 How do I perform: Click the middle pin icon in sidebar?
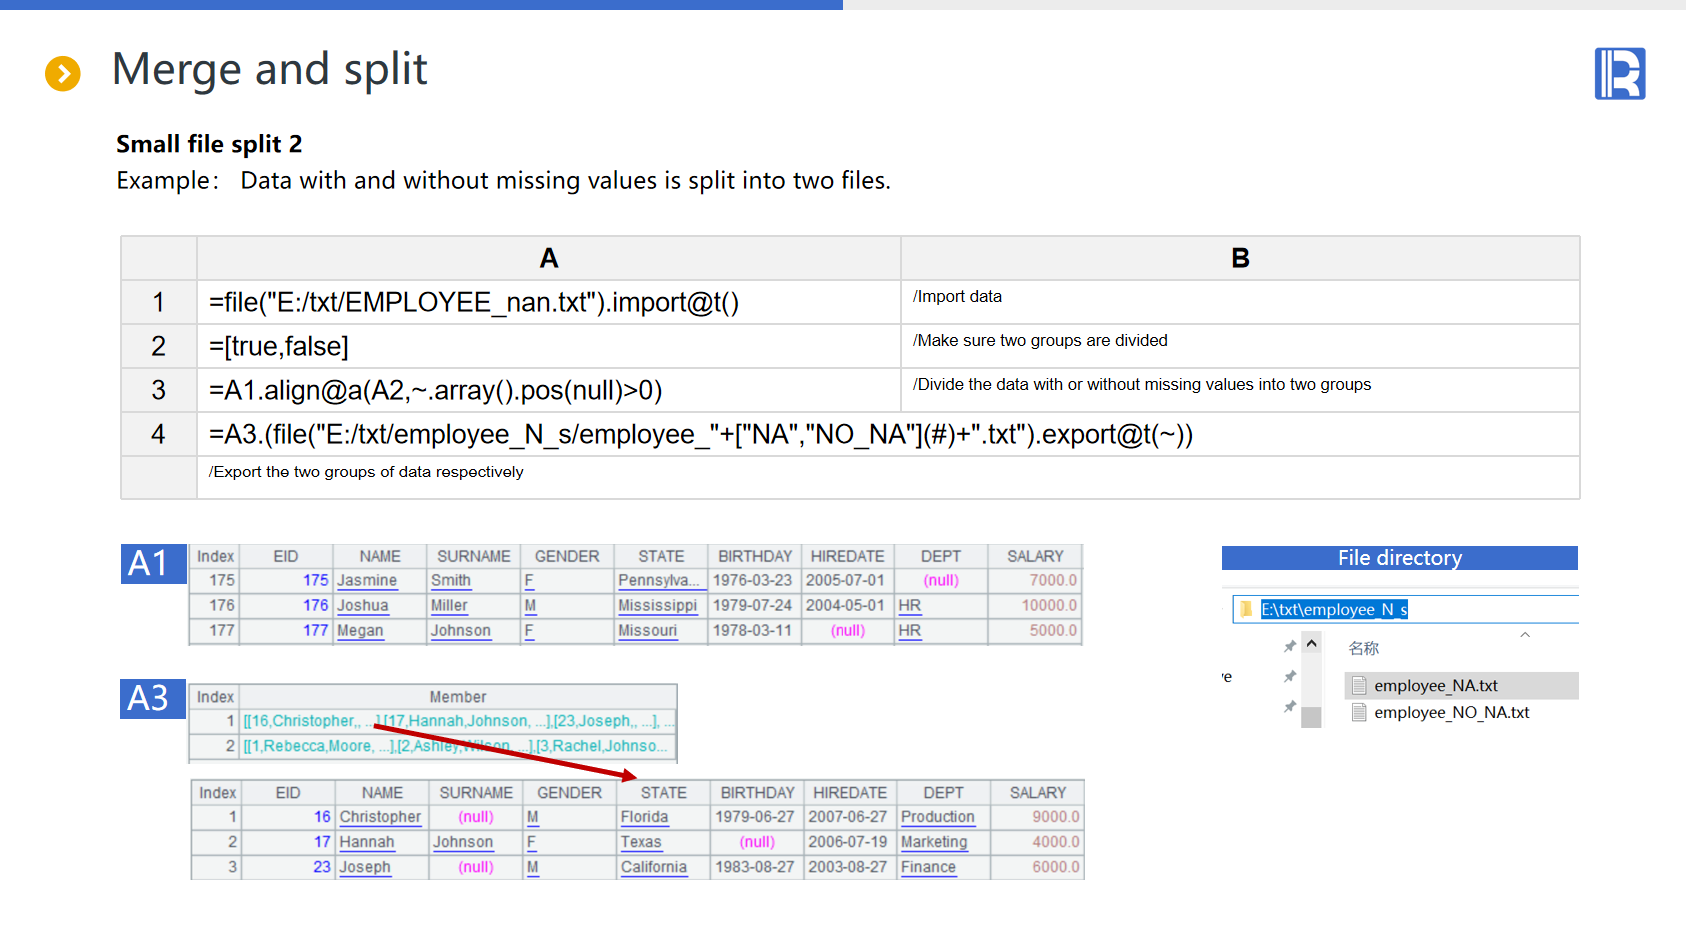[1290, 677]
